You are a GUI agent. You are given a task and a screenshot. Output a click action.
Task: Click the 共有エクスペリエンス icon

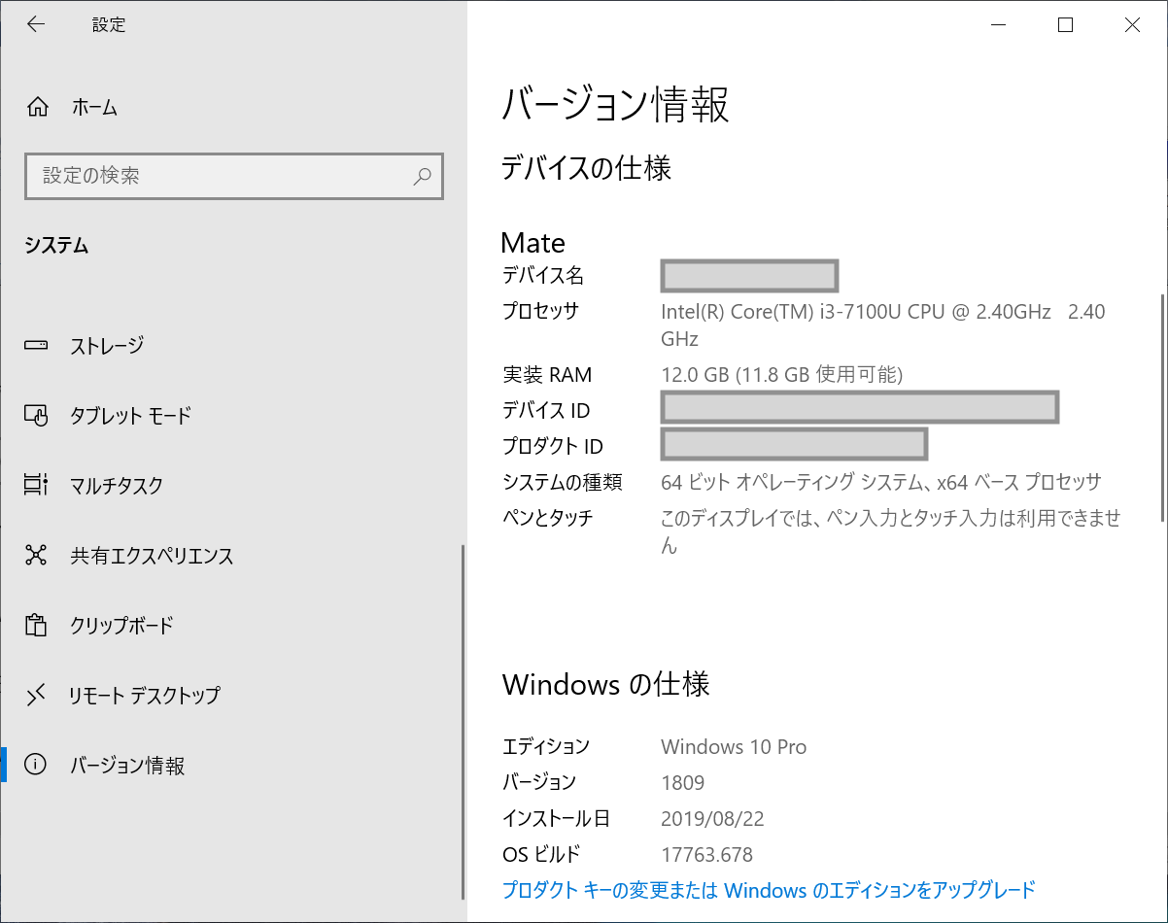tap(36, 556)
